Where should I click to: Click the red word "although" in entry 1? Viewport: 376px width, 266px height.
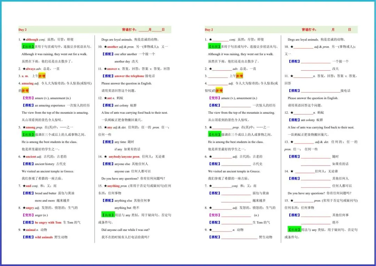click(32, 40)
